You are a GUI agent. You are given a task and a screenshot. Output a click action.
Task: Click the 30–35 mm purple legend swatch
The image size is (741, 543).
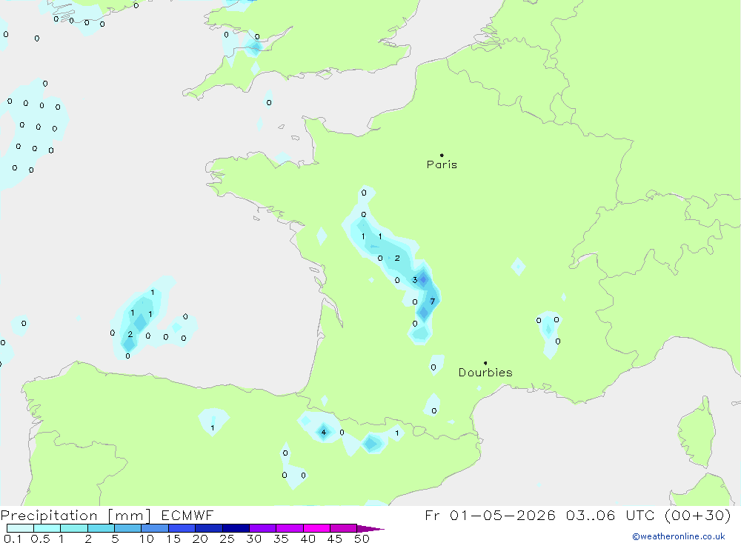pyautogui.click(x=263, y=528)
